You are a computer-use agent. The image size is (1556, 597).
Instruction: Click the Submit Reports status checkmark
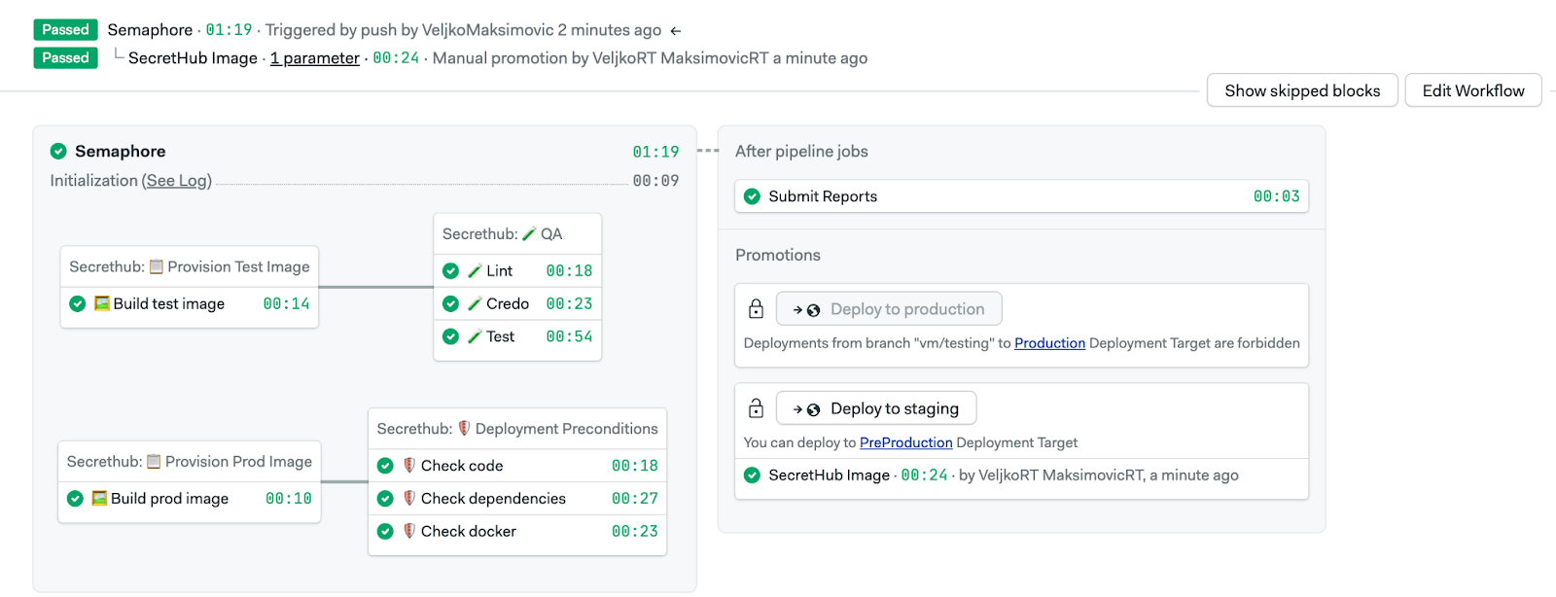pos(752,196)
